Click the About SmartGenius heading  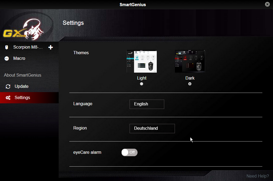(23, 75)
